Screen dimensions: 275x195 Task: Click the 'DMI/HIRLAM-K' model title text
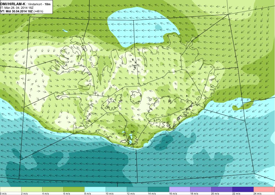click(x=13, y=4)
